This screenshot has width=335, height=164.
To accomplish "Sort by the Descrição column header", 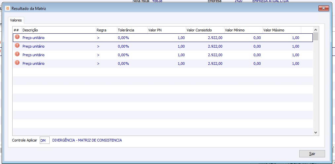I will [x=59, y=30].
